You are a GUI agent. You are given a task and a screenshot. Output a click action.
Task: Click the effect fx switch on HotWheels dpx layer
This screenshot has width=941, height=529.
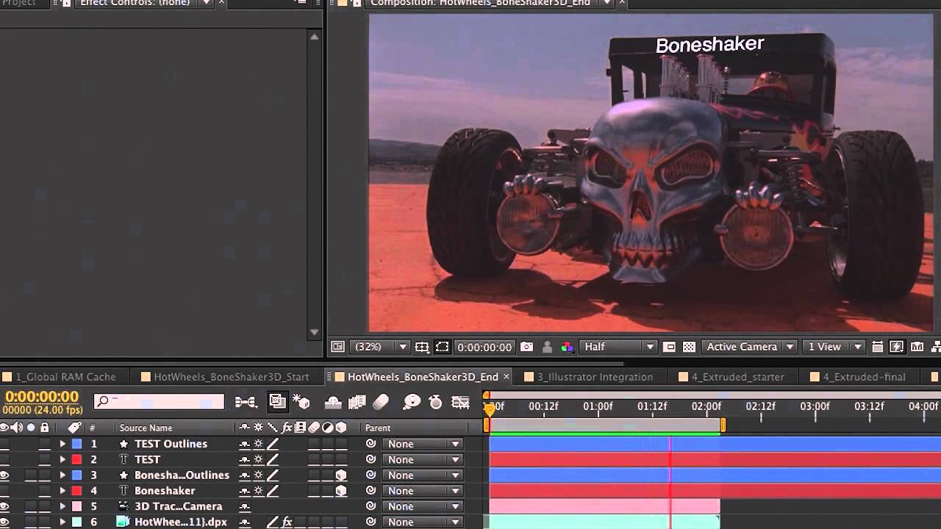click(x=287, y=522)
